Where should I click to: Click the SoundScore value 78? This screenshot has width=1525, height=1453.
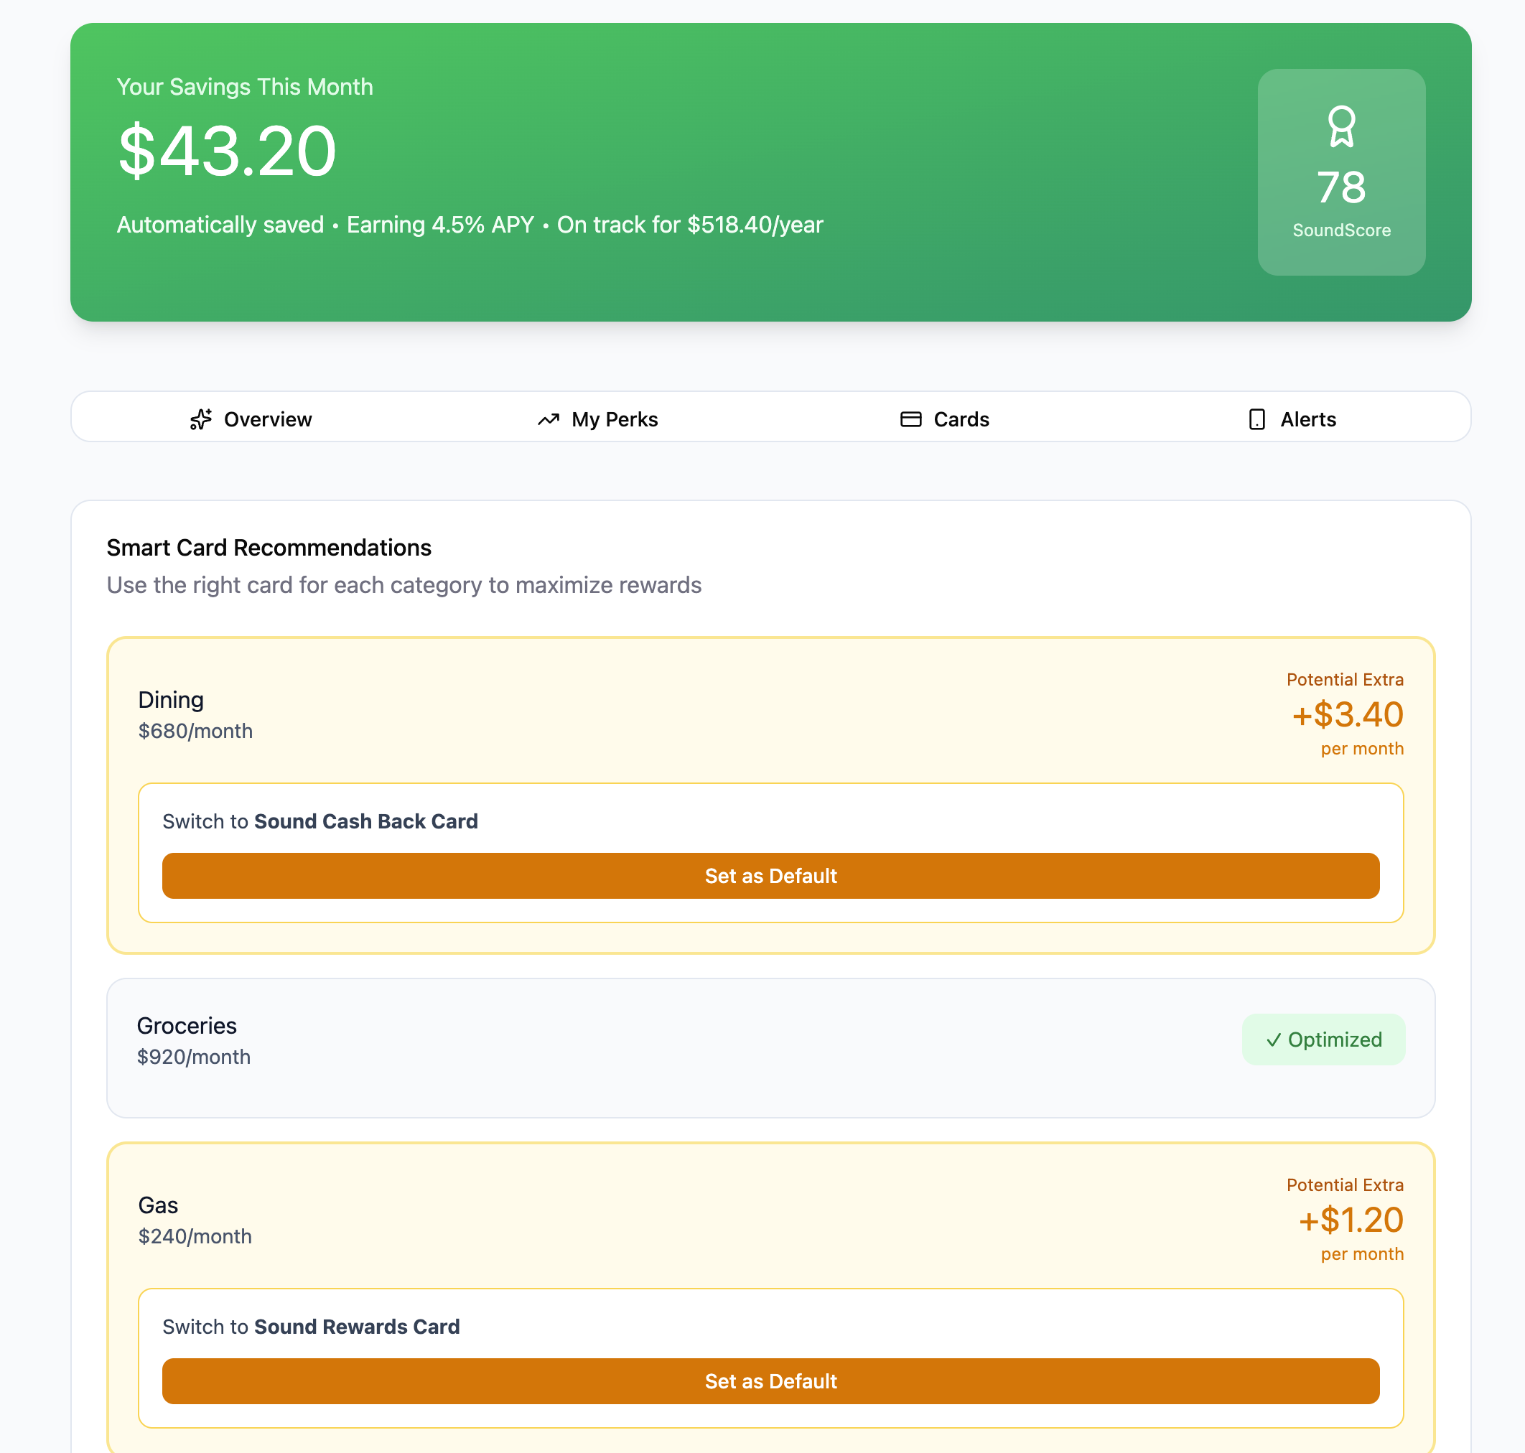tap(1340, 187)
